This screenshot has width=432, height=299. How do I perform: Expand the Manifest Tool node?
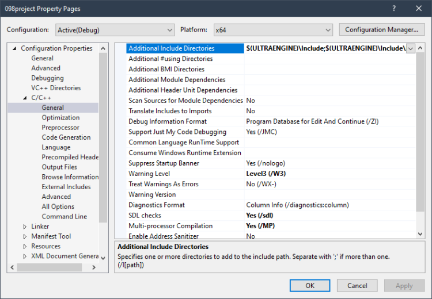coord(25,236)
